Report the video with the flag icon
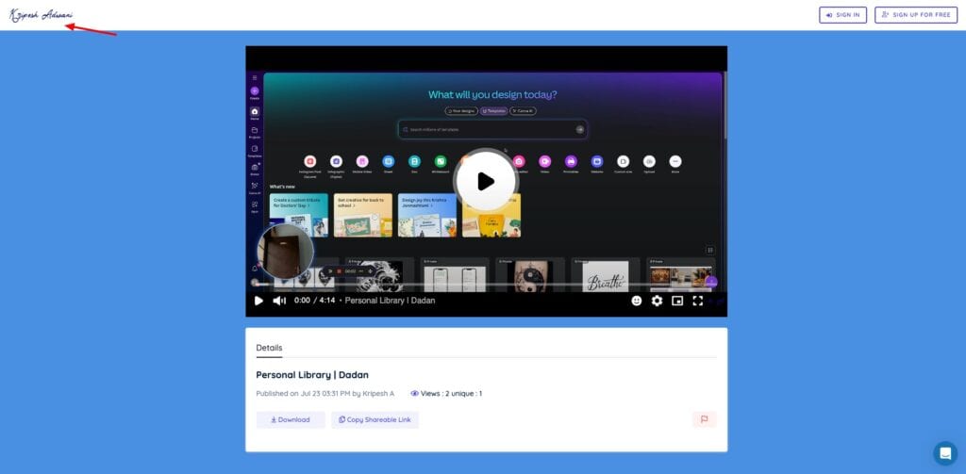 point(704,419)
